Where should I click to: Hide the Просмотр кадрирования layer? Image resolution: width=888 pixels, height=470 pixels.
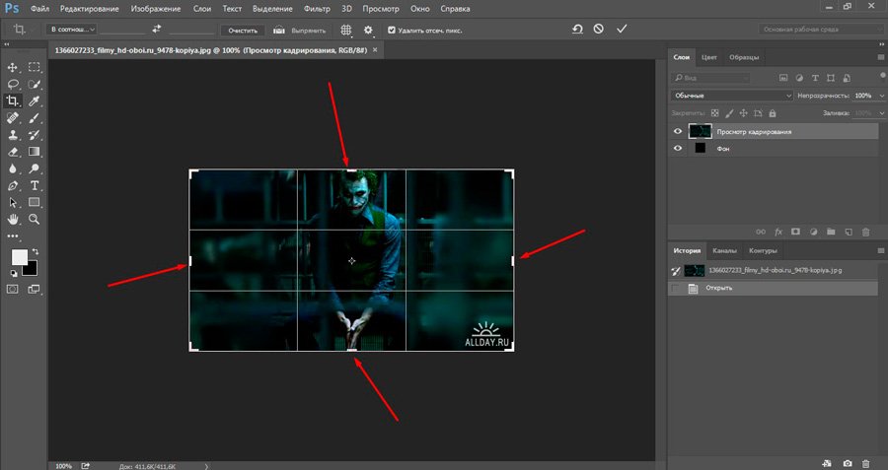pos(677,131)
